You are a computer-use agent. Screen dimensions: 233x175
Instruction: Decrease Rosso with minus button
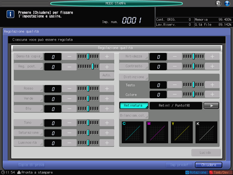tap(69, 88)
